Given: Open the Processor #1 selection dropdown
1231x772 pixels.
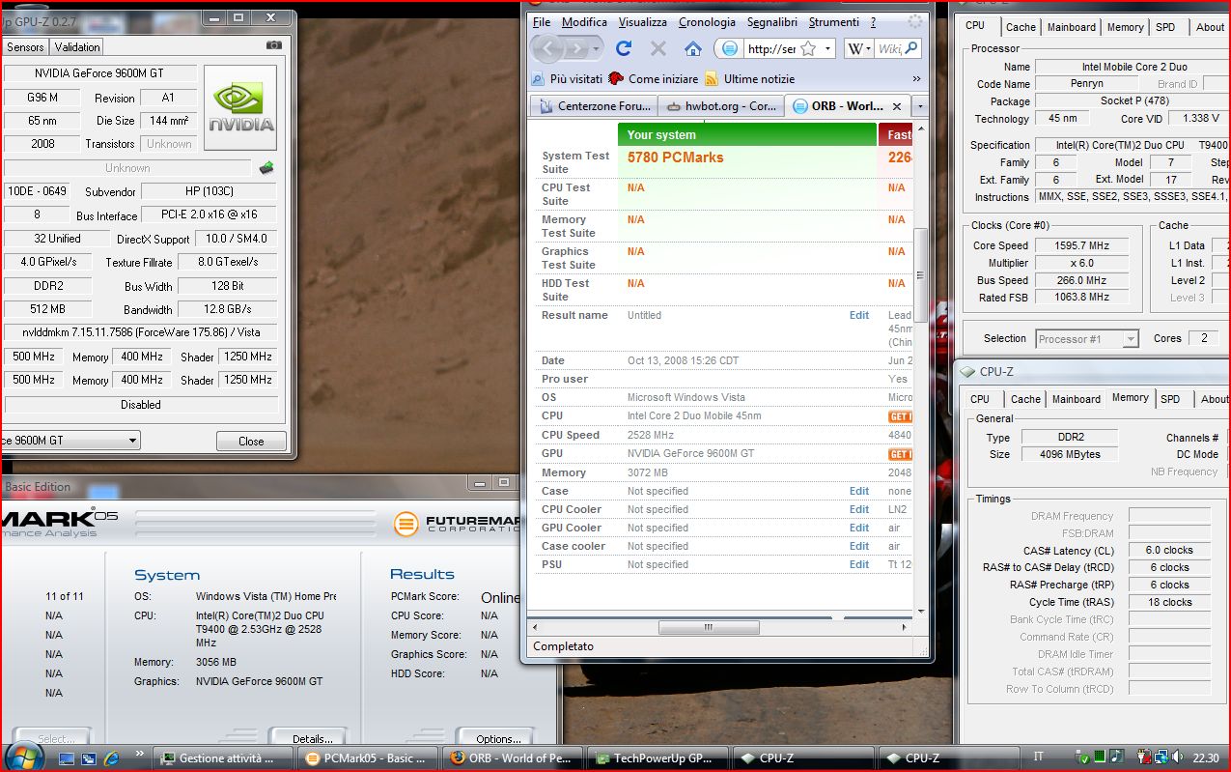Looking at the screenshot, I should pos(1131,339).
